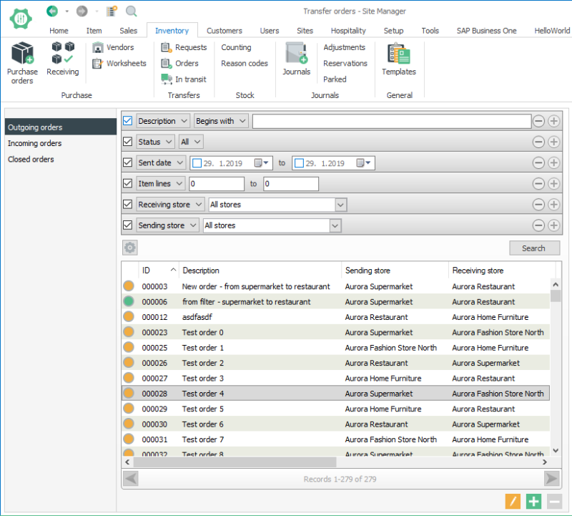Click the Search button

[x=533, y=248]
